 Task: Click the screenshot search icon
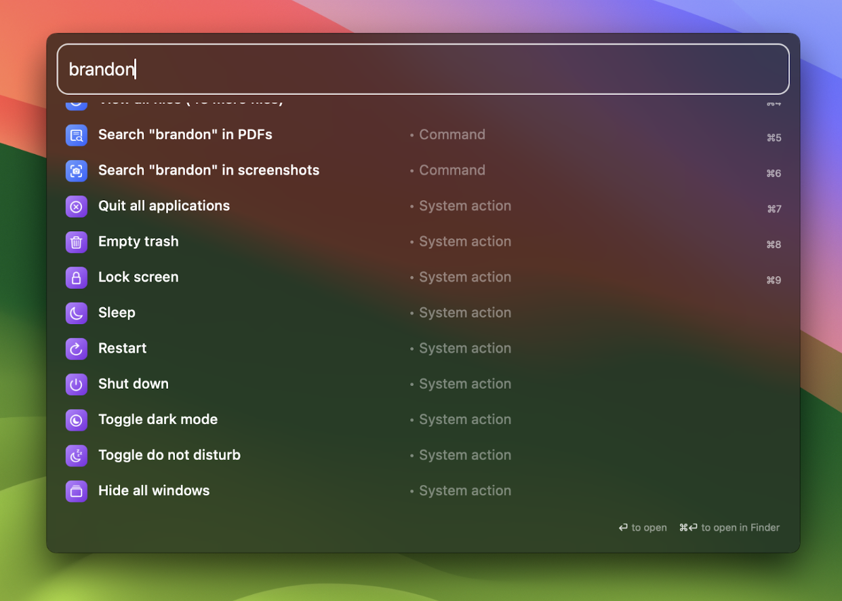[77, 171]
